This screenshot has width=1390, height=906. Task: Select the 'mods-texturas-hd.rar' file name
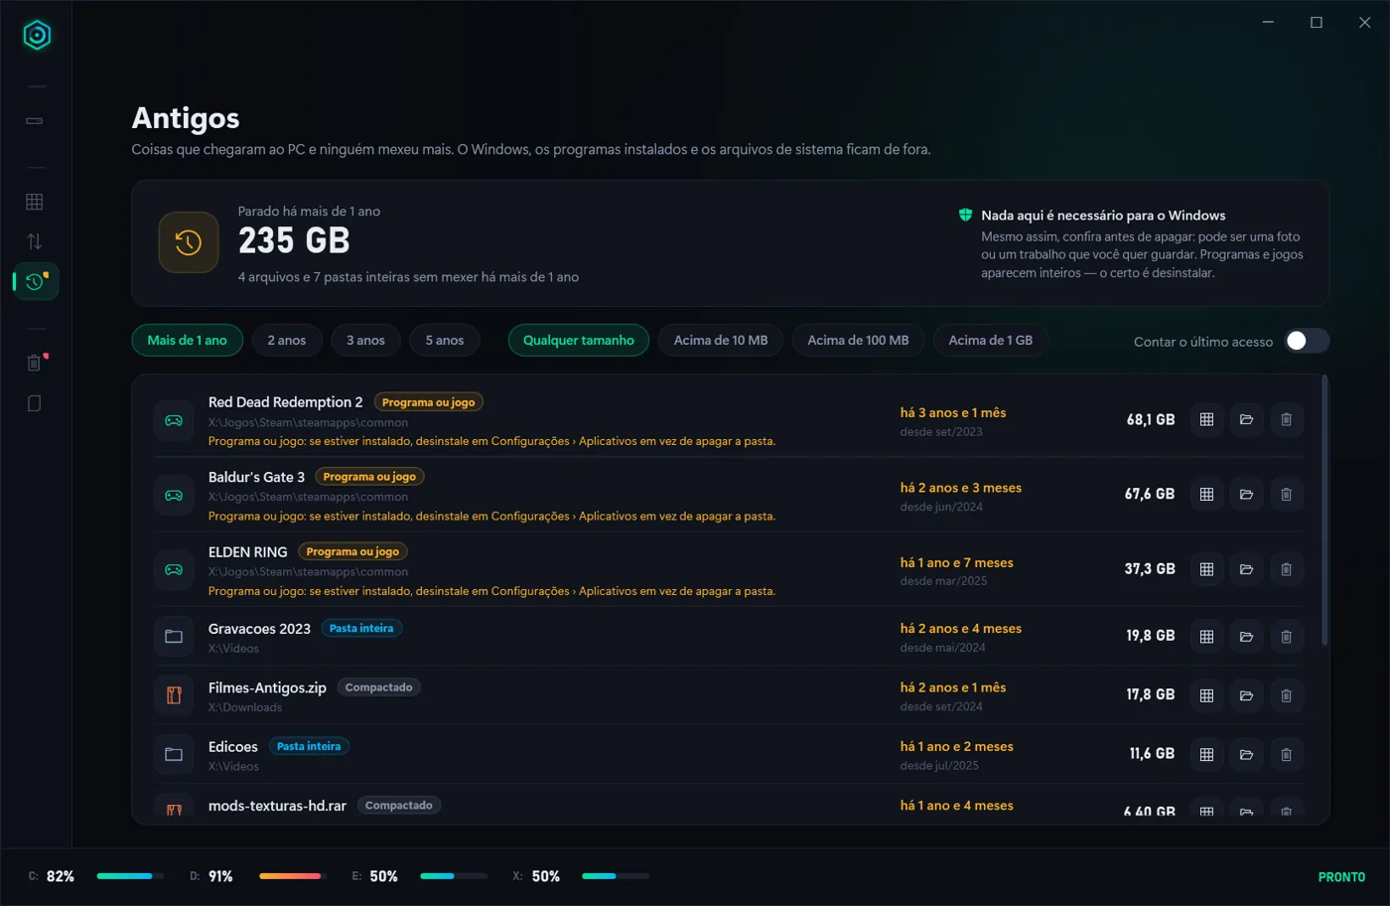(x=277, y=806)
